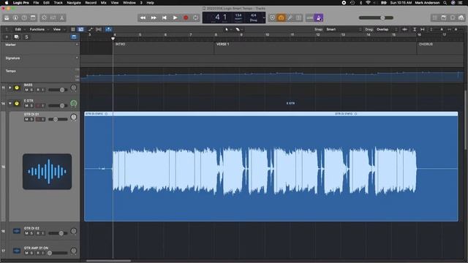Open the Mixer faders button

(53, 18)
